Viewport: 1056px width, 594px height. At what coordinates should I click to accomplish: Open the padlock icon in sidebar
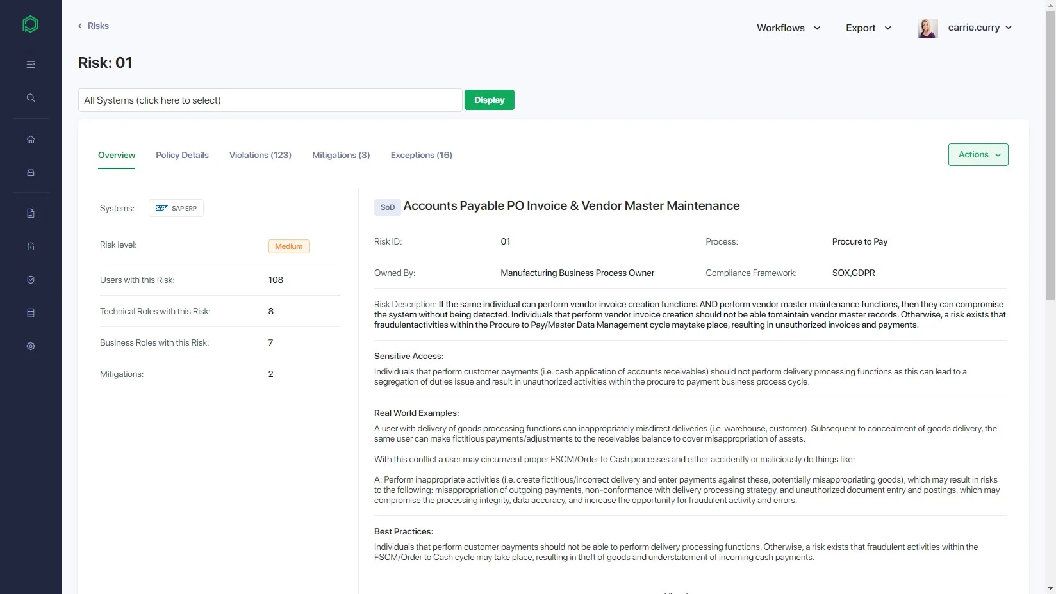pos(30,246)
